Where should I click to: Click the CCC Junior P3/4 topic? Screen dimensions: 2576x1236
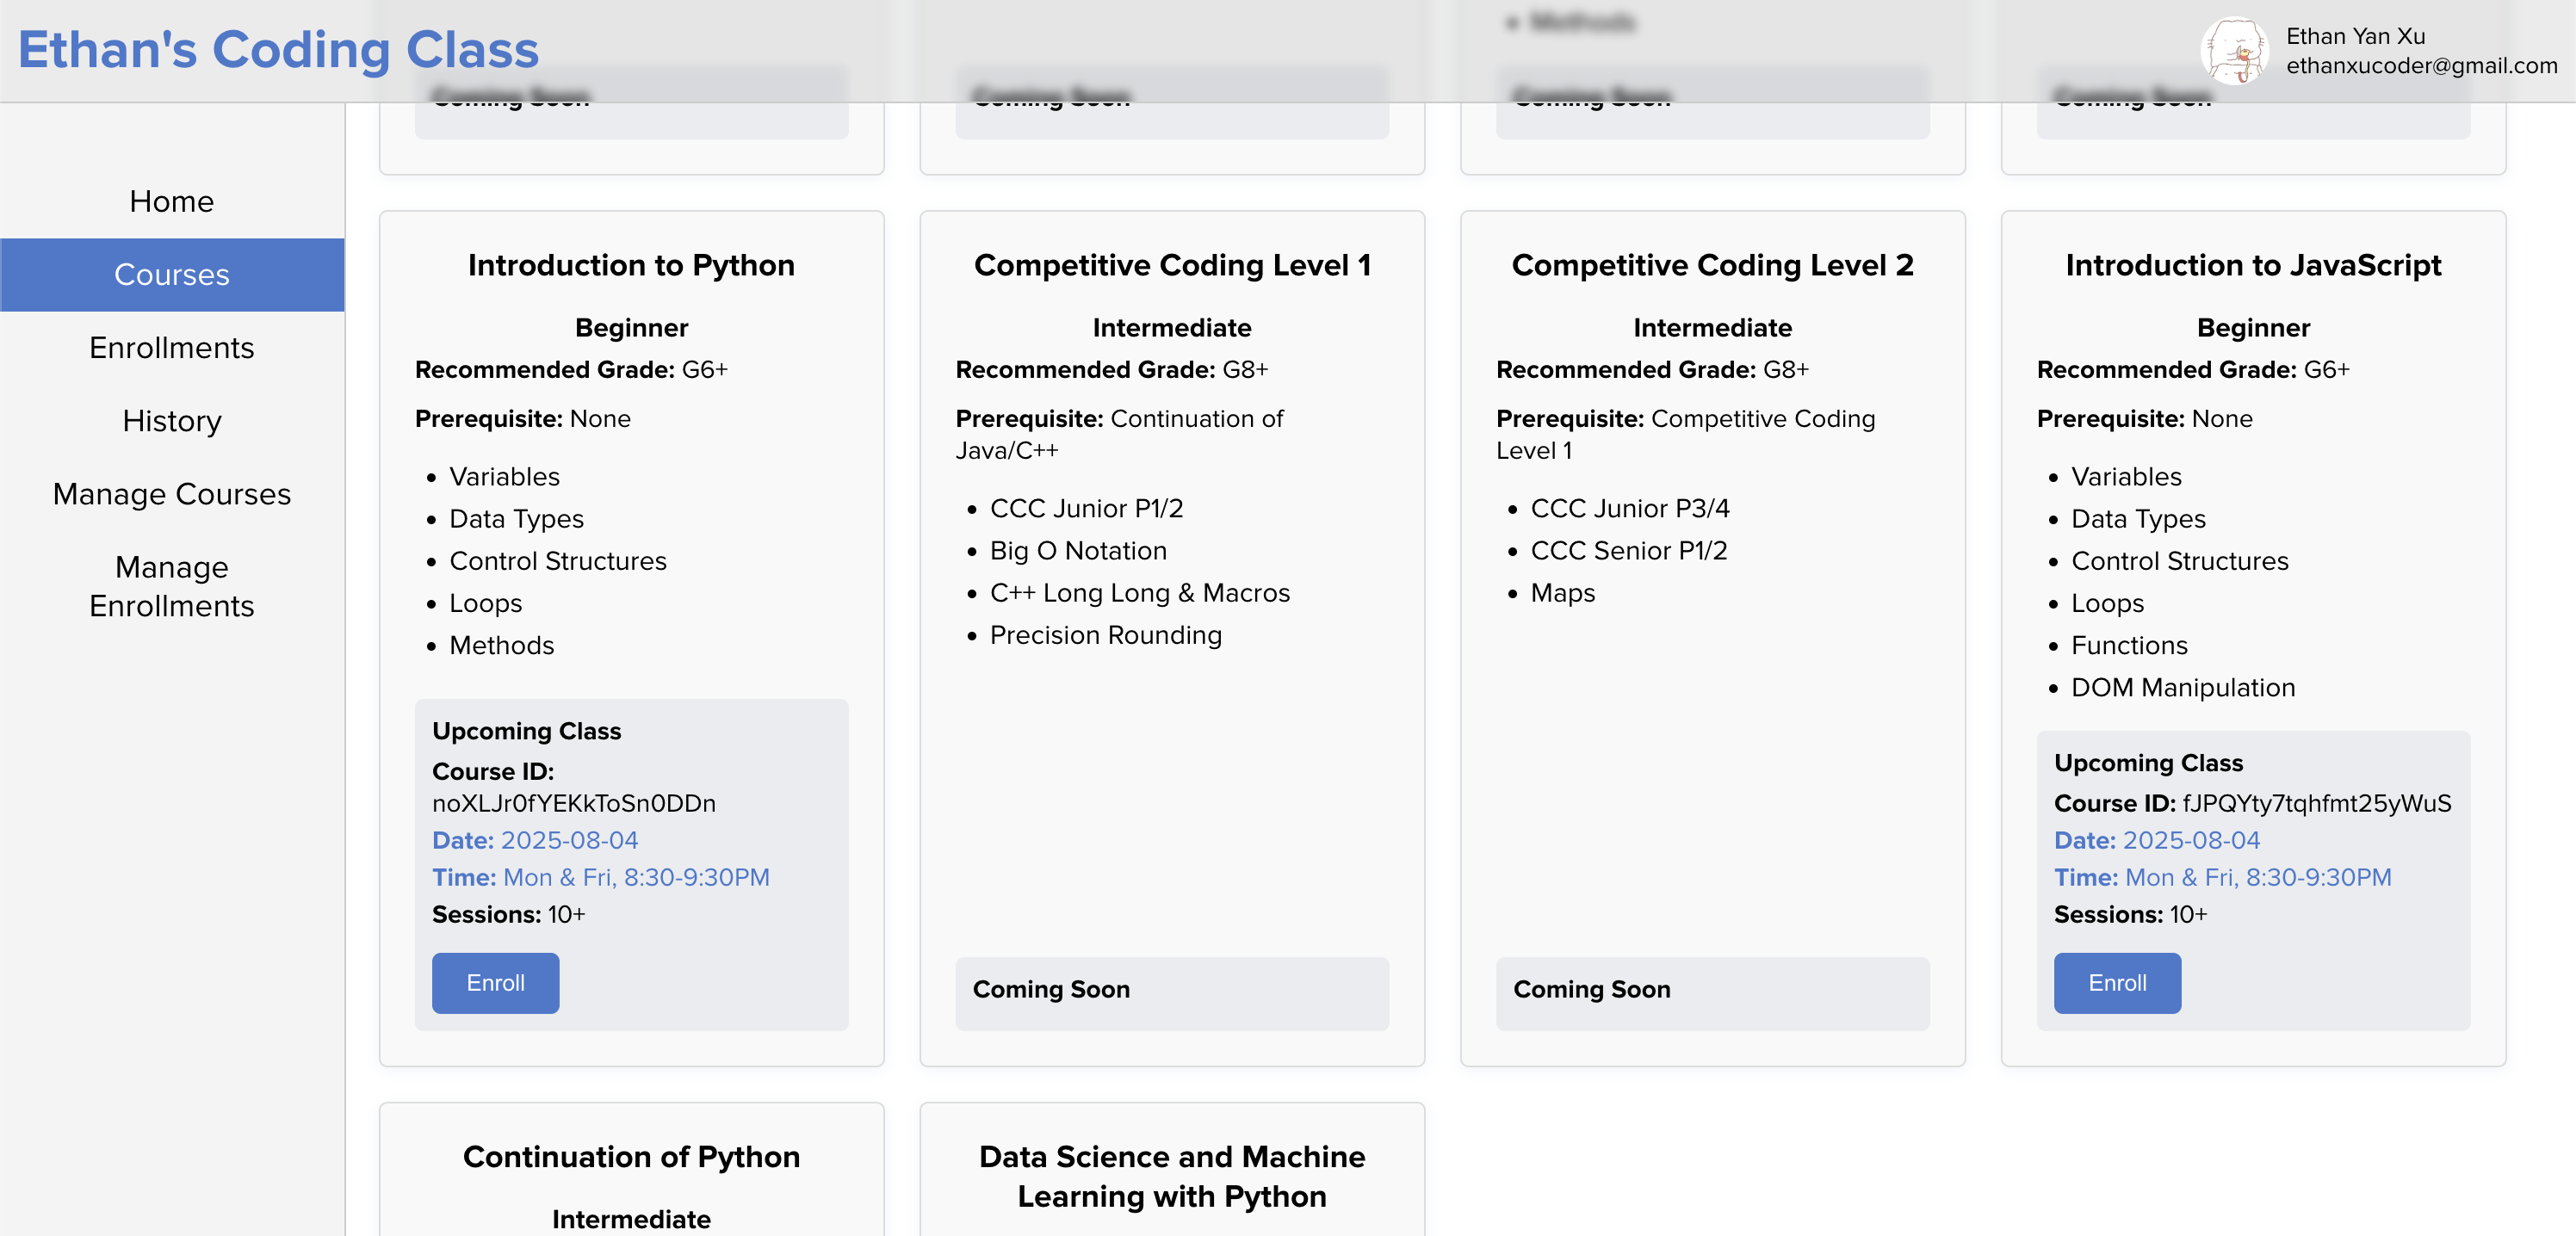pyautogui.click(x=1629, y=509)
